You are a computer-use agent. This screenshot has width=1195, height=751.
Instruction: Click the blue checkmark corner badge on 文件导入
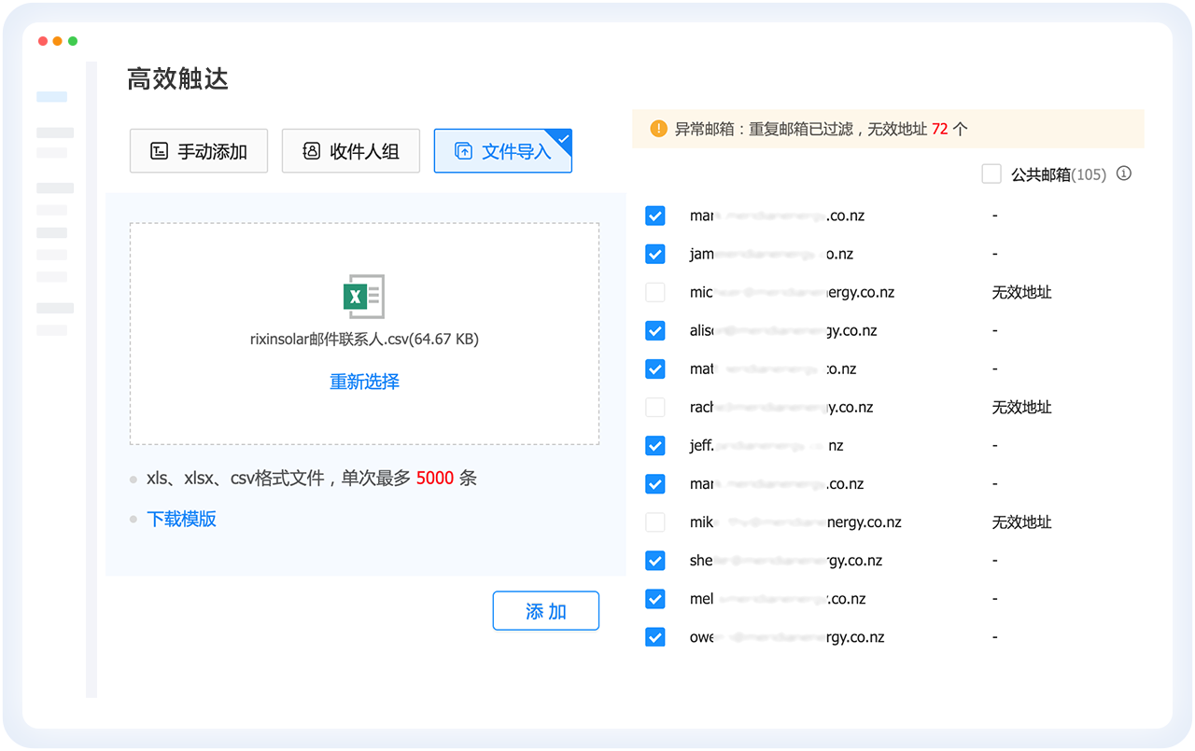coord(563,138)
